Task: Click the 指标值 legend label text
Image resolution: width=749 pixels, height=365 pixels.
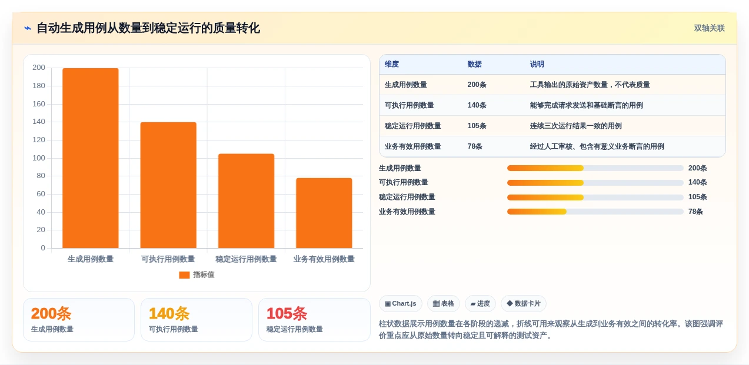Action: 204,275
